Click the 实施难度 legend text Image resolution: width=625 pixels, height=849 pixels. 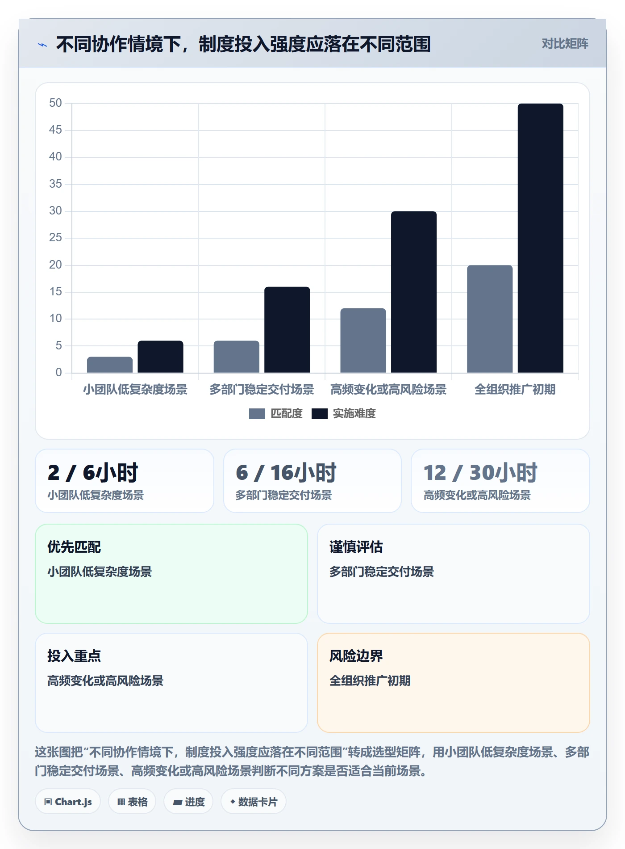click(x=354, y=414)
